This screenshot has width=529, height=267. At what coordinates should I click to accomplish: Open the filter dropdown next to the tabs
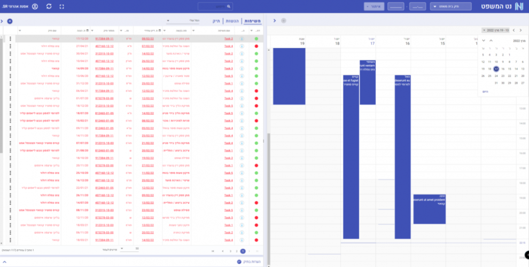183,21
